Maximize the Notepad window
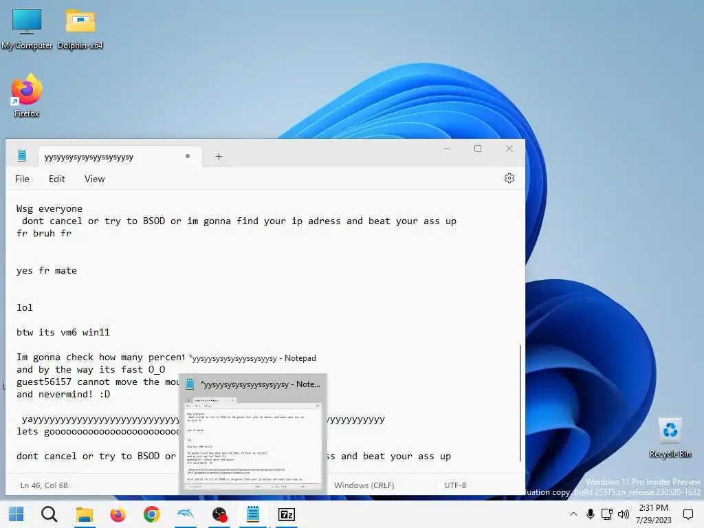Viewport: 704px width, 528px height. pyautogui.click(x=478, y=148)
